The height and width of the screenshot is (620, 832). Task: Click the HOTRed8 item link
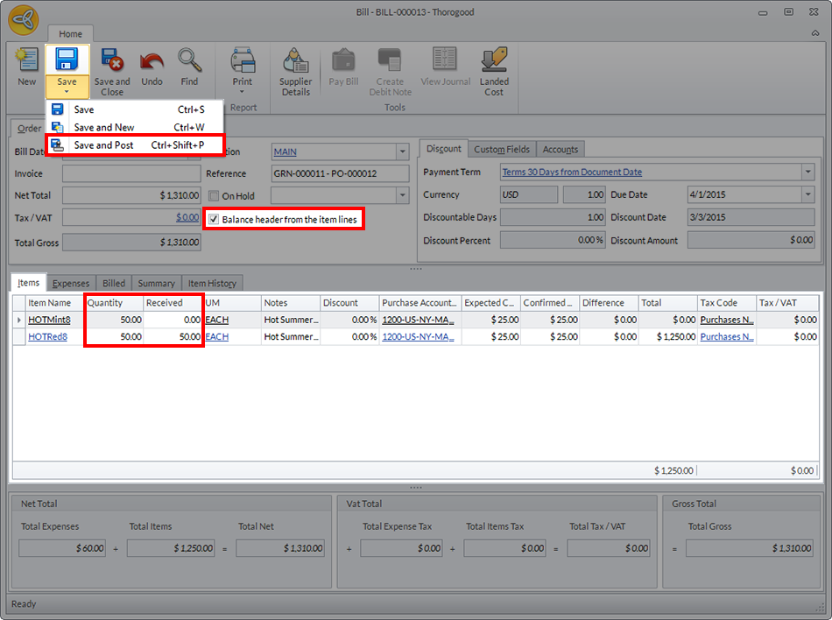(47, 336)
